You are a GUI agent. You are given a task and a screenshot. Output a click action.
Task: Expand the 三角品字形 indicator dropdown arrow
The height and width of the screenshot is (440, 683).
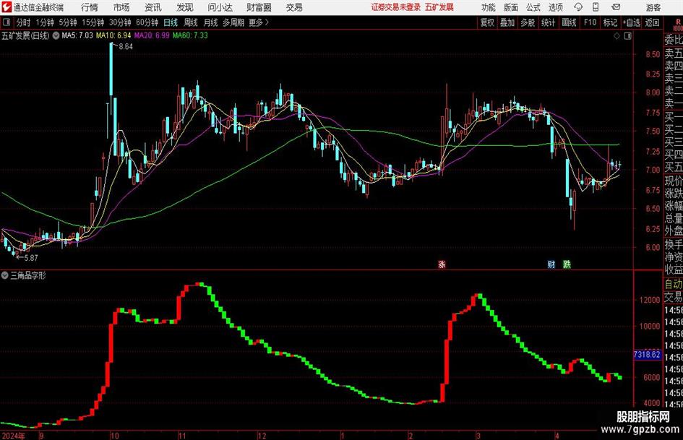[x=5, y=275]
